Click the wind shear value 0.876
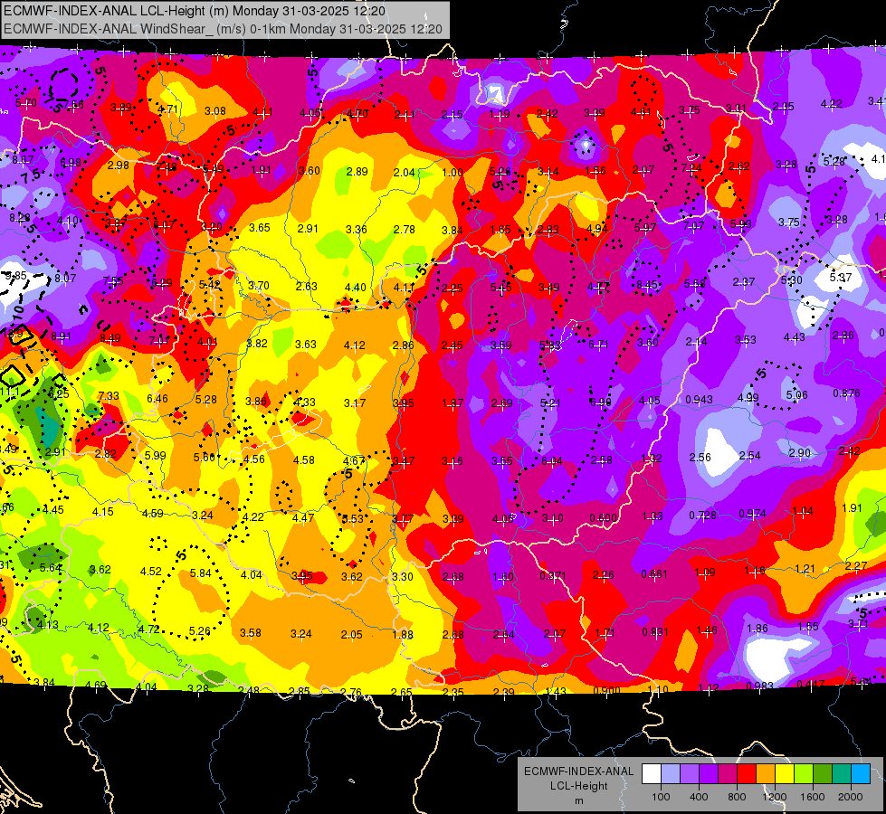886x814 pixels. coord(846,393)
